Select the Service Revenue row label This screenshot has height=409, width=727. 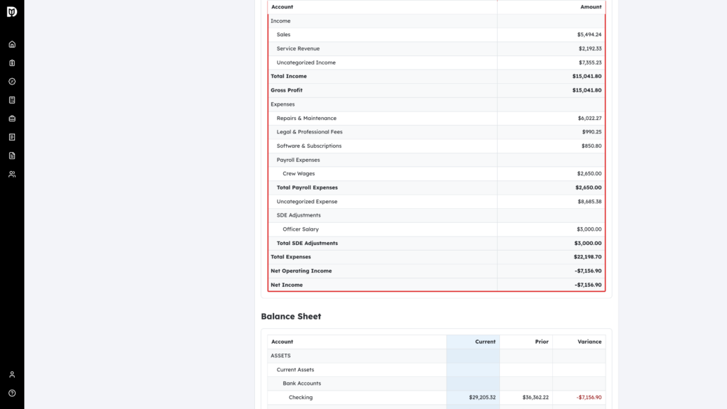click(298, 49)
